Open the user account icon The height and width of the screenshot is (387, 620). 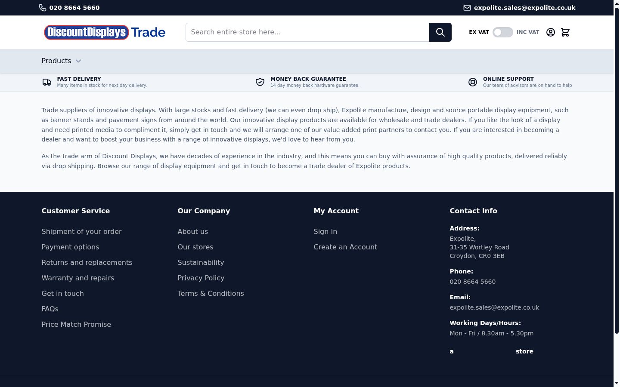(550, 32)
